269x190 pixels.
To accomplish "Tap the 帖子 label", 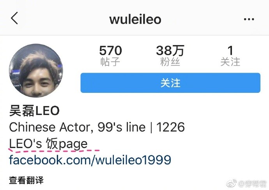I will (110, 62).
